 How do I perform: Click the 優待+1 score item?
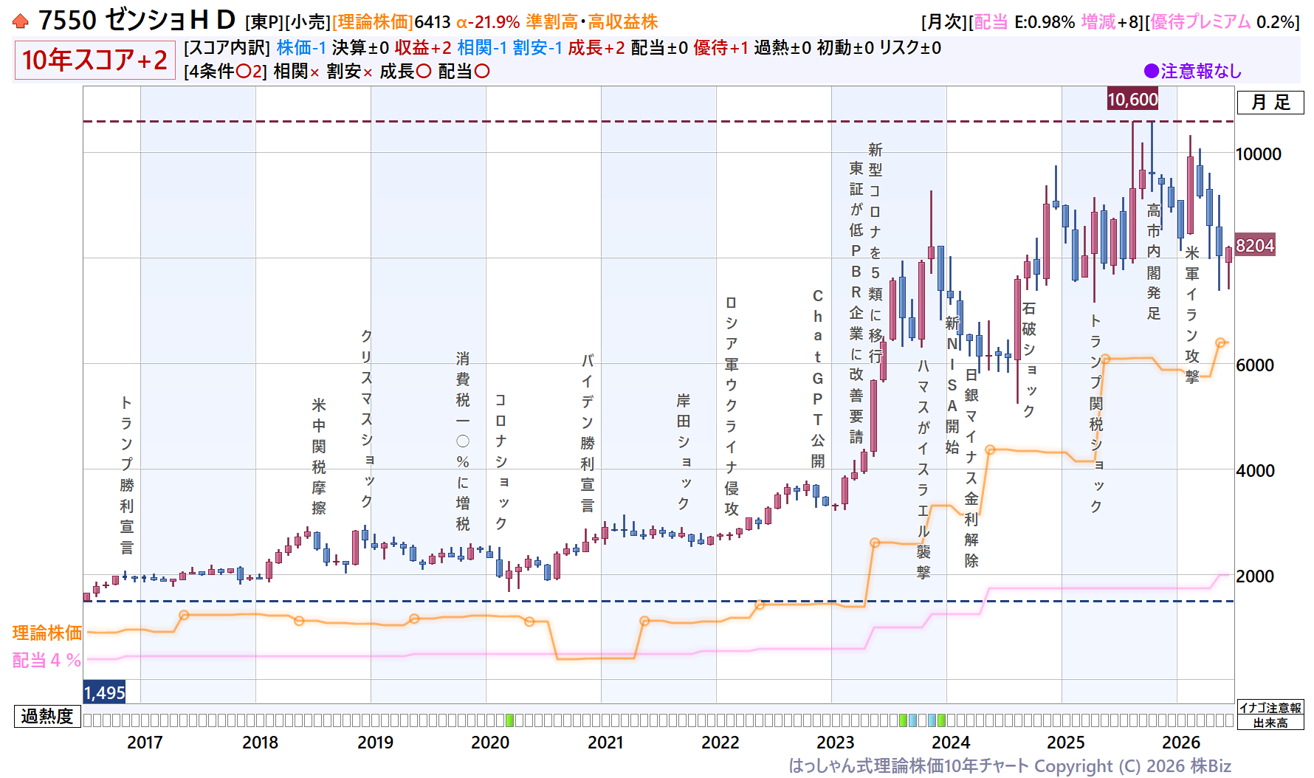coord(721,48)
